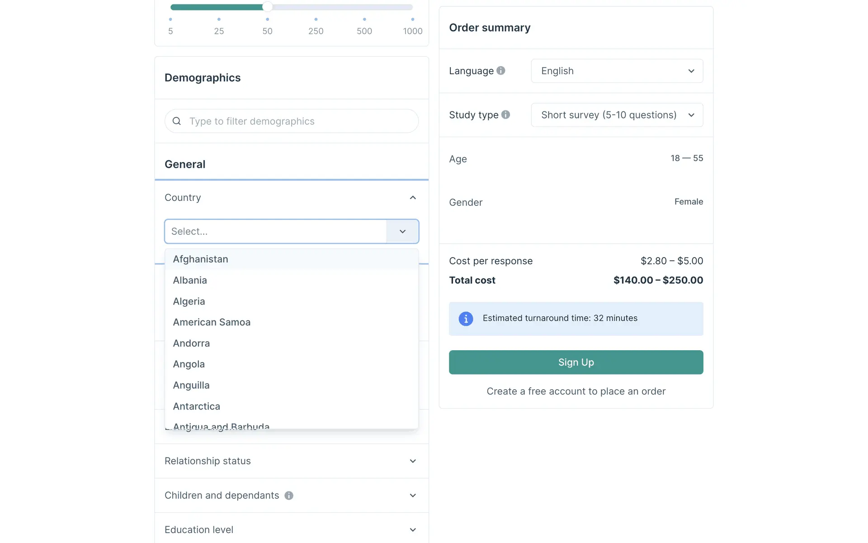868x543 pixels.
Task: Expand the Education level section
Action: tap(412, 530)
